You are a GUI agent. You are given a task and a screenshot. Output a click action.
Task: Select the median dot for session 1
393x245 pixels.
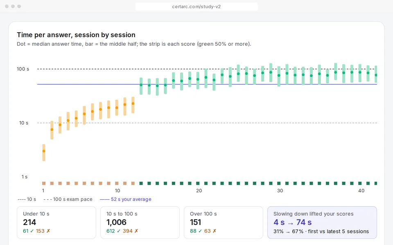pos(44,151)
